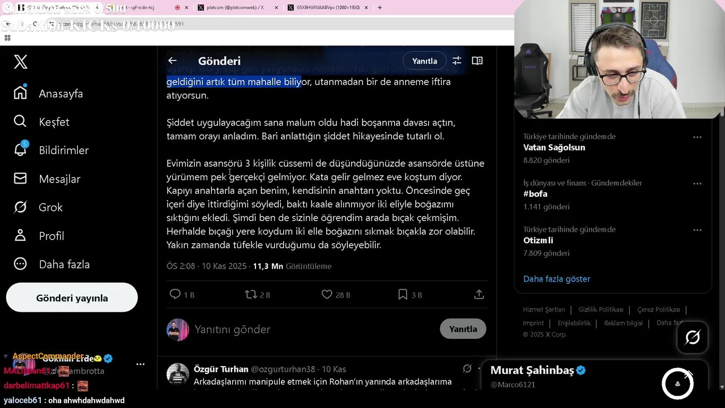Screen dimensions: 725x408
Task: Like the post with heart icon
Action: pyautogui.click(x=335, y=295)
